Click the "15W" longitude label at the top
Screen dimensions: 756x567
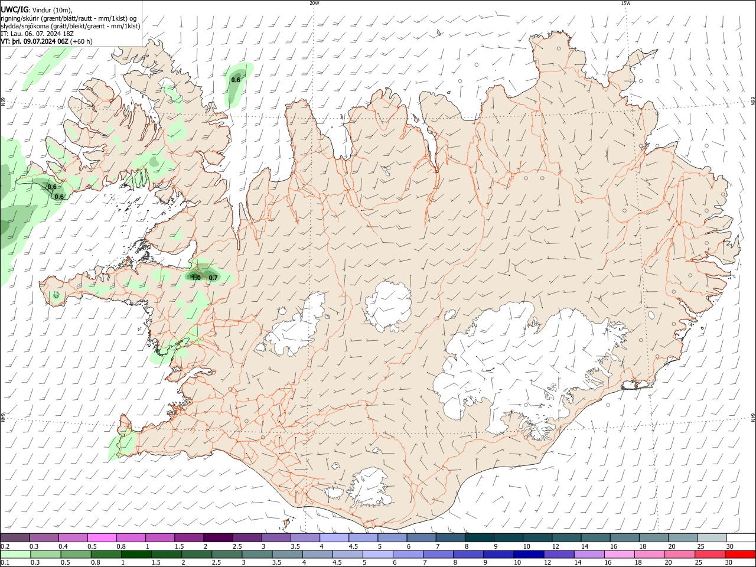tap(625, 3)
